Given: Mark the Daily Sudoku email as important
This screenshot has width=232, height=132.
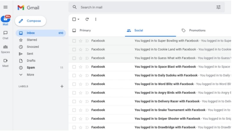Looking at the screenshot, I should tap(87, 76).
